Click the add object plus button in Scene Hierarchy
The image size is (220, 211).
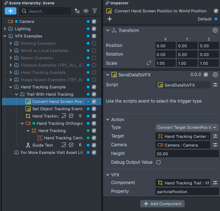(x=10, y=11)
